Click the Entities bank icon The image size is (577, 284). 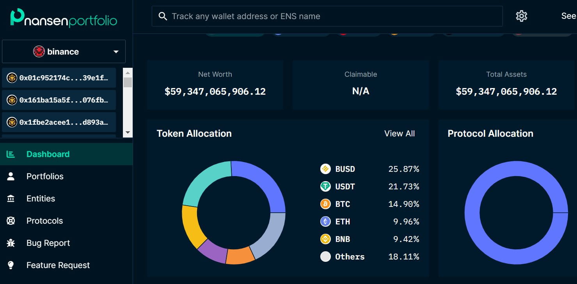point(11,198)
